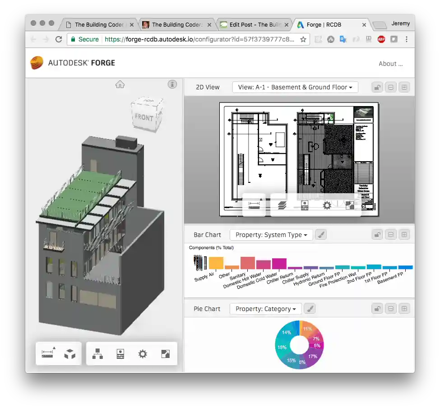Toggle the lock on the Pie Chart panel
The image size is (440, 409).
[x=377, y=309]
